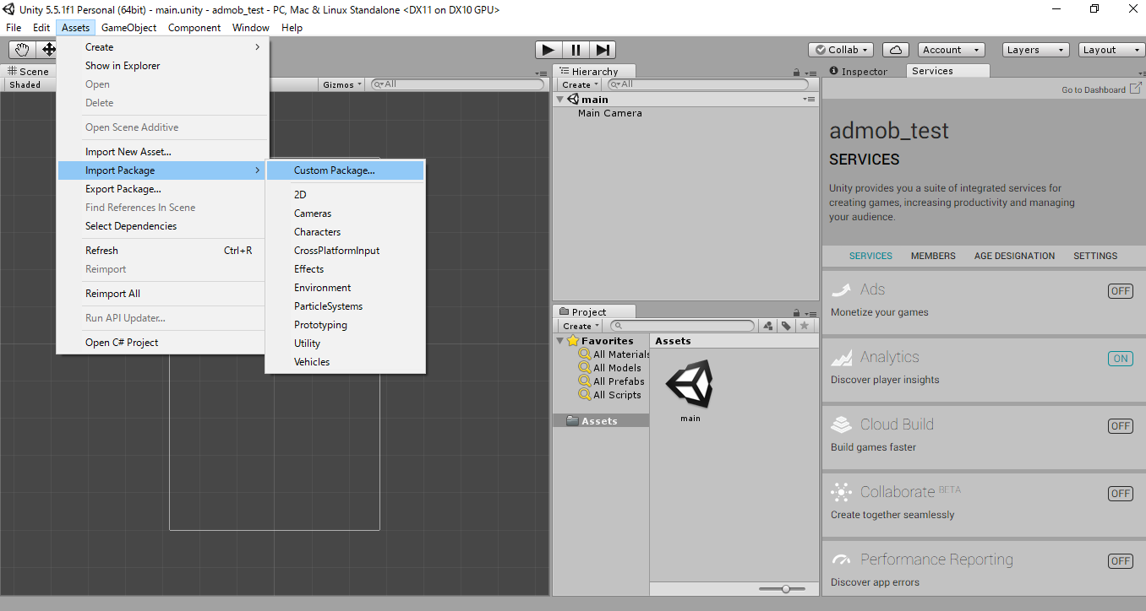Click the Go to Dashboard link
Screen dimensions: 1146x611
1095,89
